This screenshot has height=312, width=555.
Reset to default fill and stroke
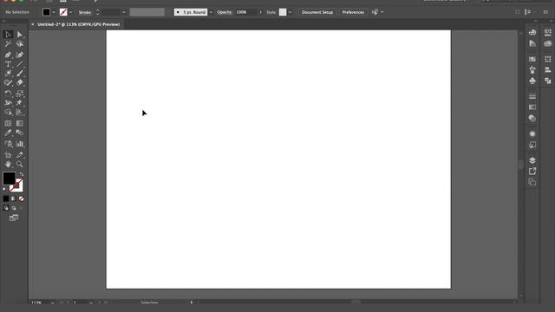pyautogui.click(x=4, y=190)
